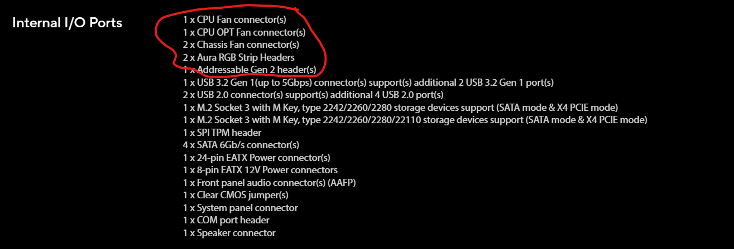The height and width of the screenshot is (249, 734).
Task: Click the Speaker connector line
Action: (229, 233)
